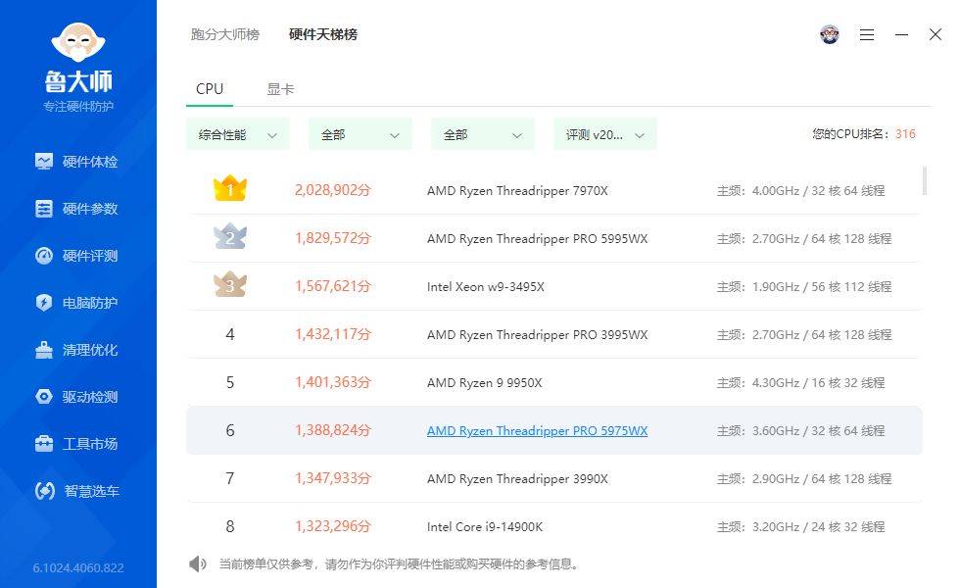Click AMD Ryzen Threadripper PRO 5995WX name
This screenshot has width=960, height=588.
537,238
